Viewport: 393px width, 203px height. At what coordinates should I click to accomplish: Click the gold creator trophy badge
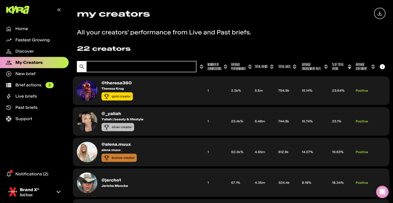117,96
